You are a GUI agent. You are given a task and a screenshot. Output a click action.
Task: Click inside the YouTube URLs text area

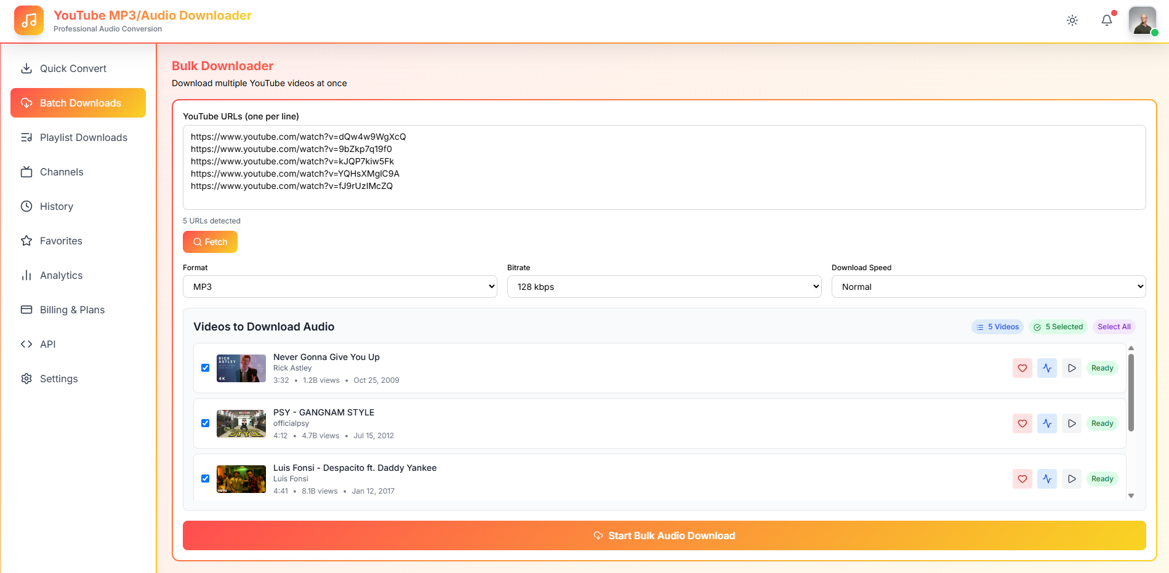664,167
